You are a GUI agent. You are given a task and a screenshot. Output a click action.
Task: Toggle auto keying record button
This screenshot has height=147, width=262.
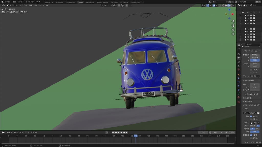(107, 132)
